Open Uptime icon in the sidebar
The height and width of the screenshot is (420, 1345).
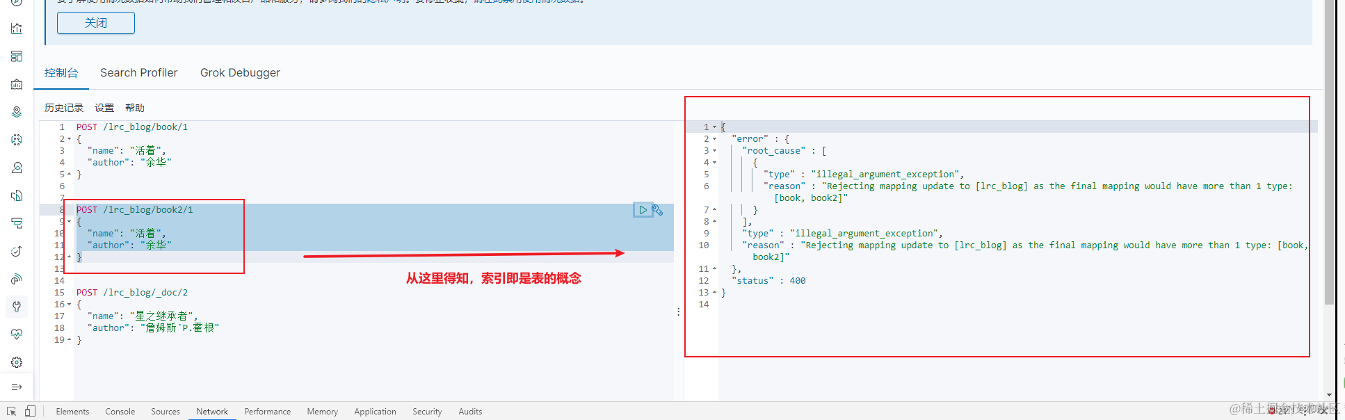[17, 251]
